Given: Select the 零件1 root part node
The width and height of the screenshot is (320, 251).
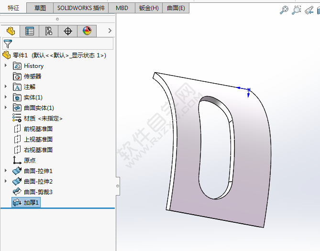Looking at the screenshot, I should (59, 55).
